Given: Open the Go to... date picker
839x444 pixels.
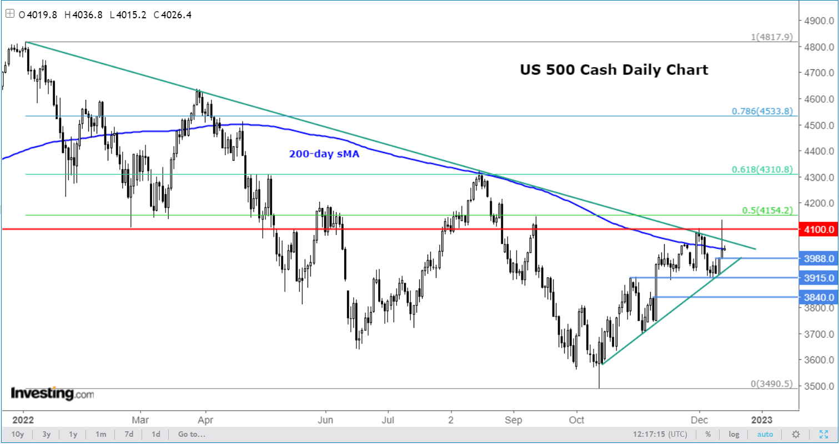Looking at the screenshot, I should point(192,434).
